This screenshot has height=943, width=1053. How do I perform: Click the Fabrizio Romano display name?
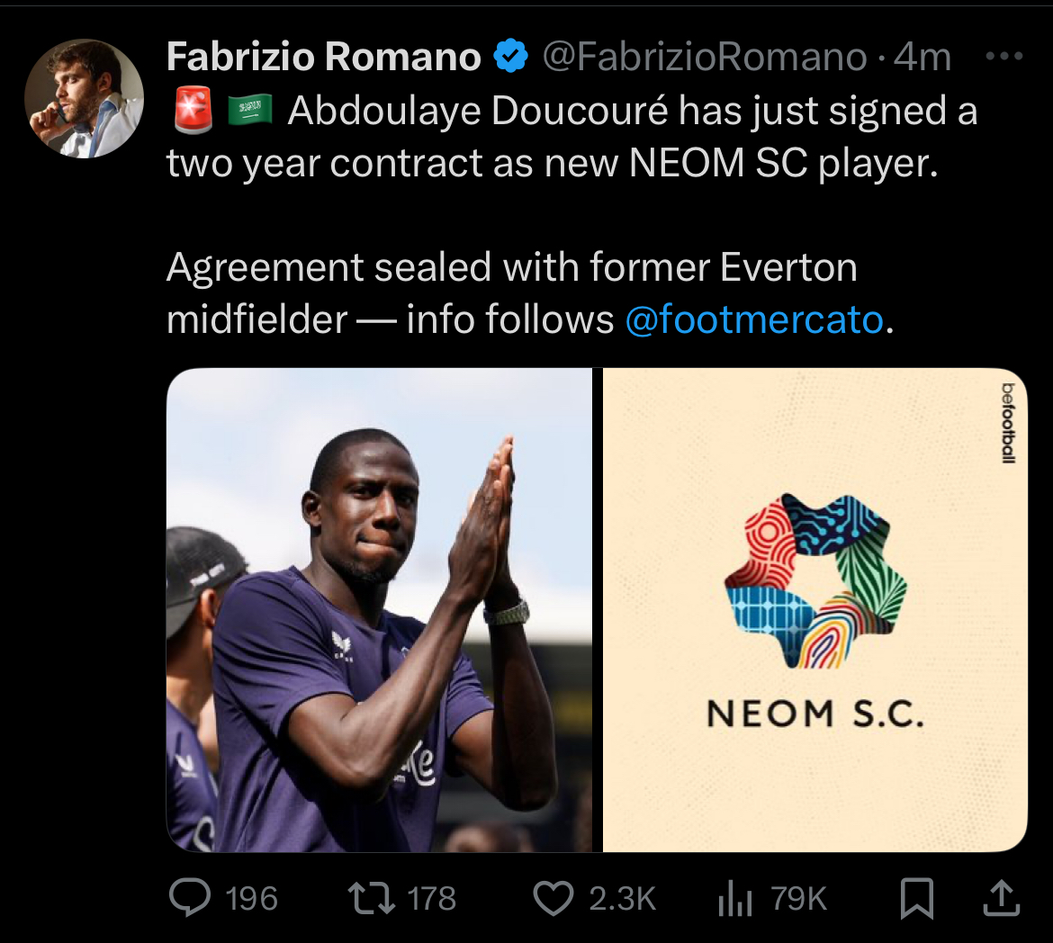(323, 58)
